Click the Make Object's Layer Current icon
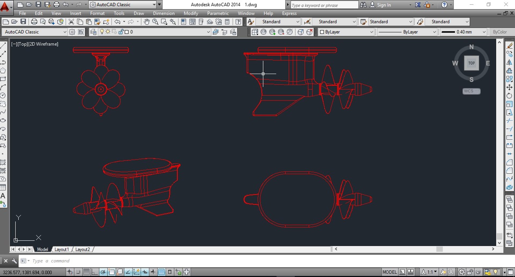 click(x=215, y=32)
